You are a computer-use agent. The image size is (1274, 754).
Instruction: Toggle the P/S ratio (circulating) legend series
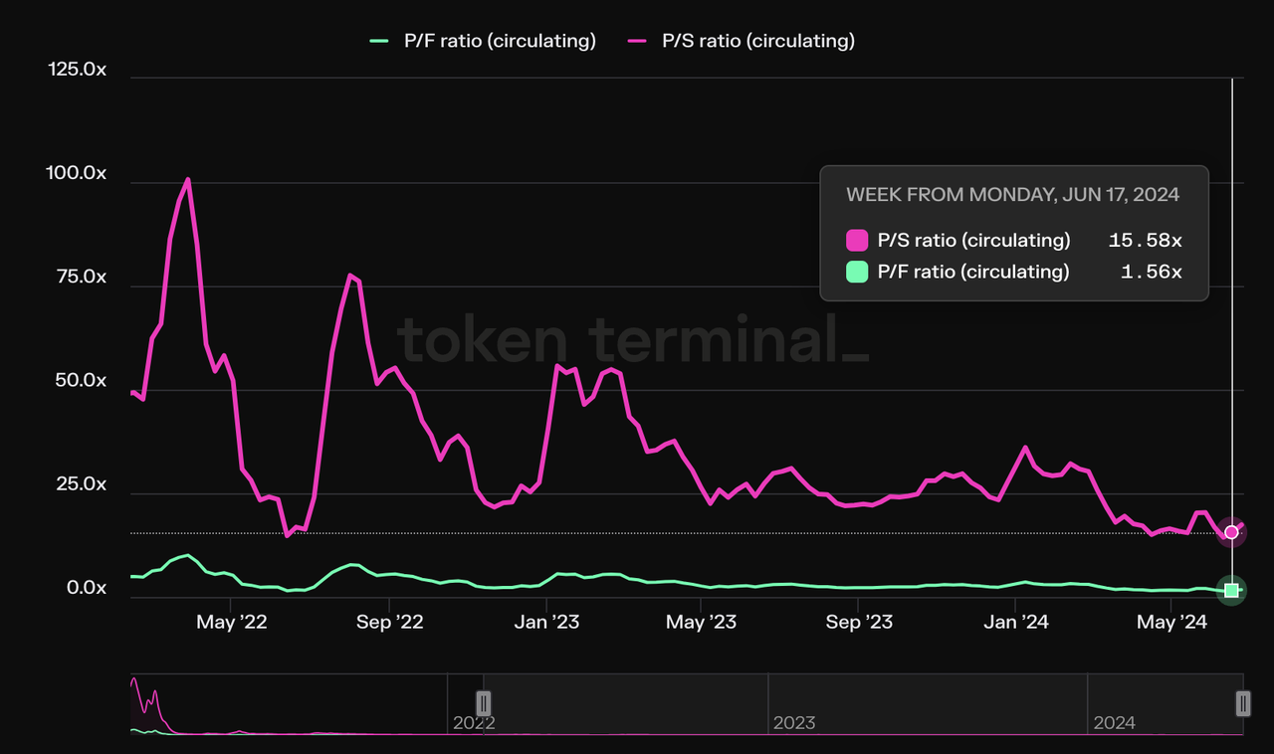(742, 41)
